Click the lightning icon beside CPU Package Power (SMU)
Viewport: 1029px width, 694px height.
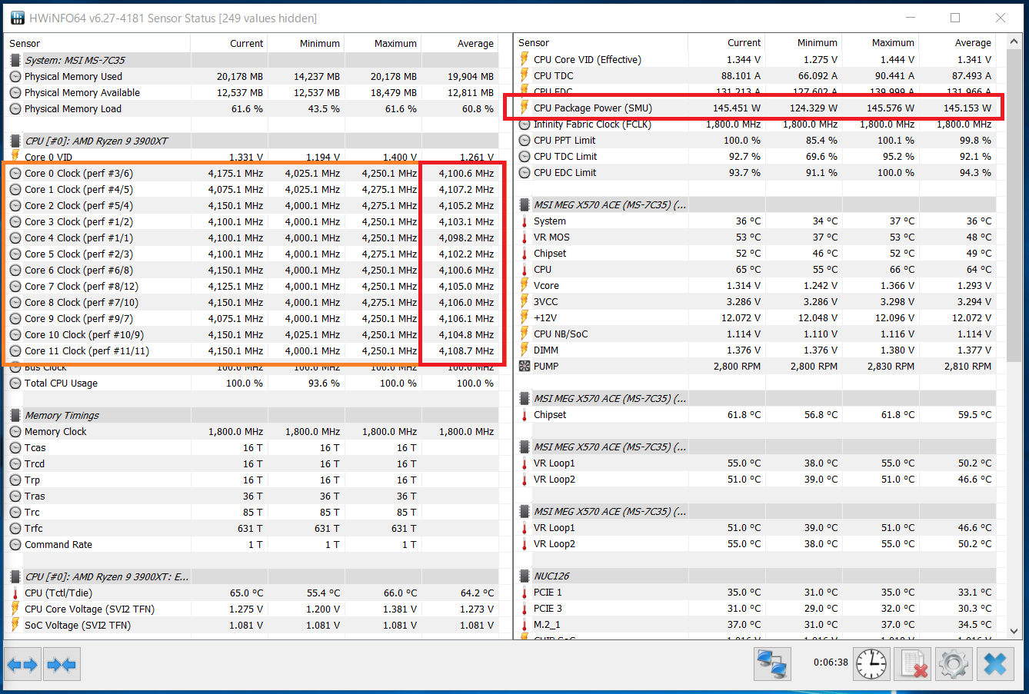(524, 108)
